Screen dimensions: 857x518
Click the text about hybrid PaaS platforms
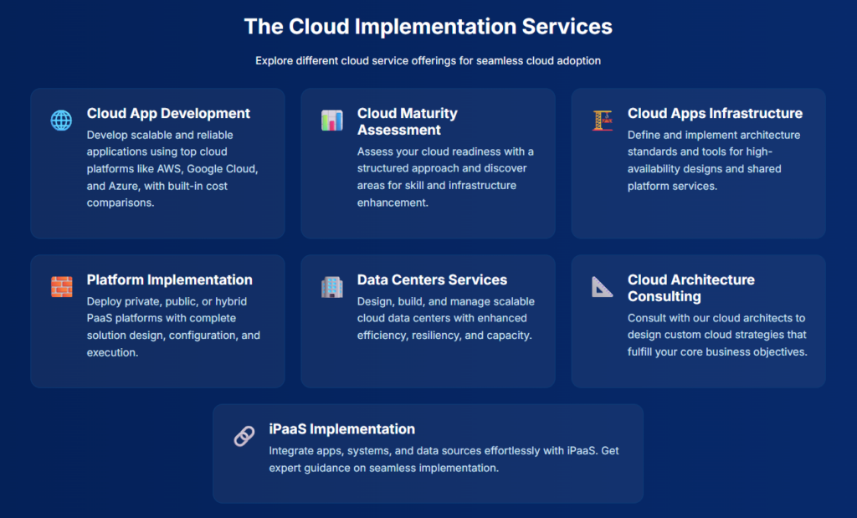173,326
